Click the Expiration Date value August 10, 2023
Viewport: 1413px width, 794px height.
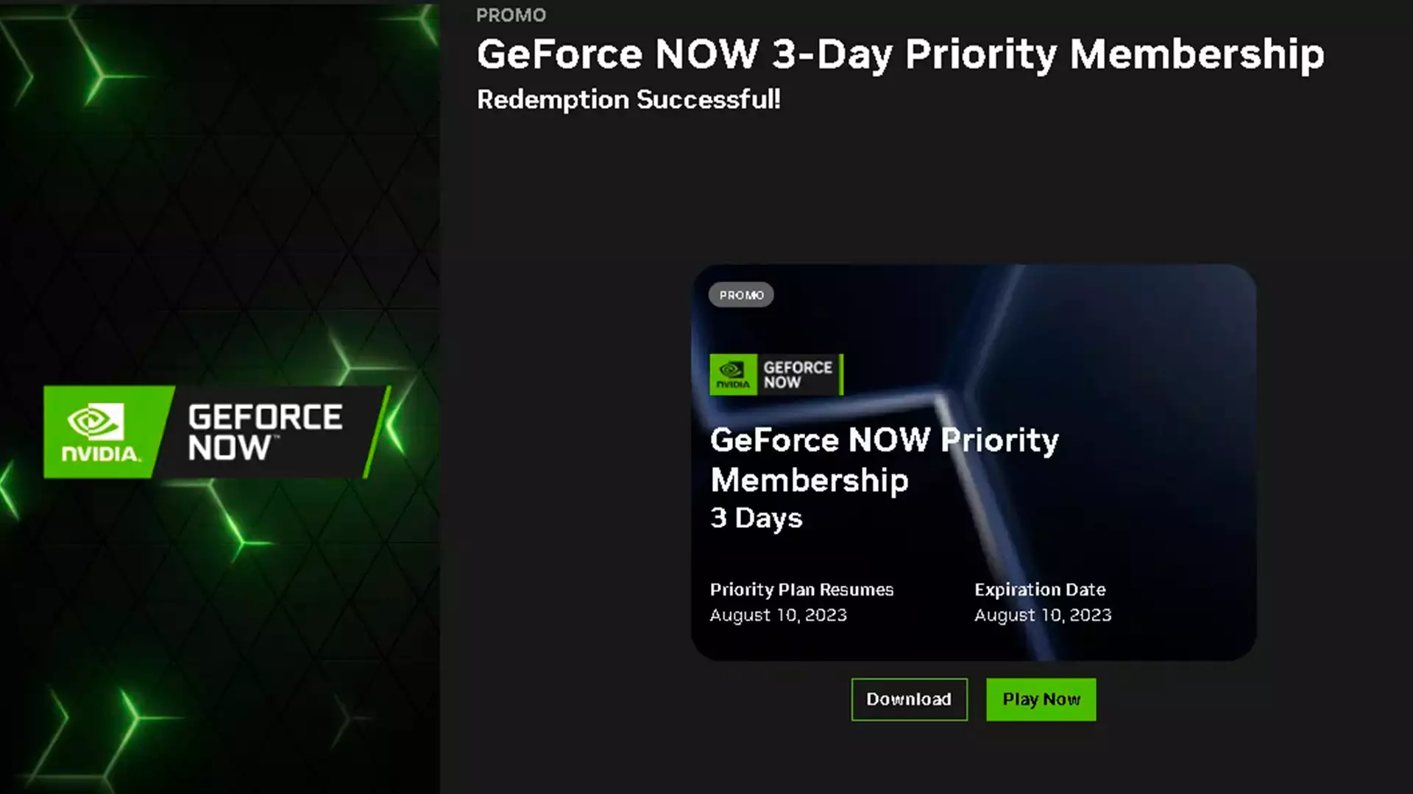tap(1043, 615)
